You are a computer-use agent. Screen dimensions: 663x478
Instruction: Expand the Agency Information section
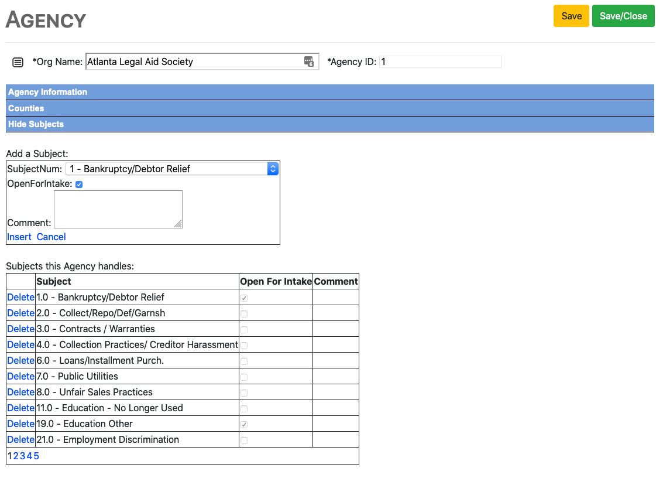click(48, 92)
